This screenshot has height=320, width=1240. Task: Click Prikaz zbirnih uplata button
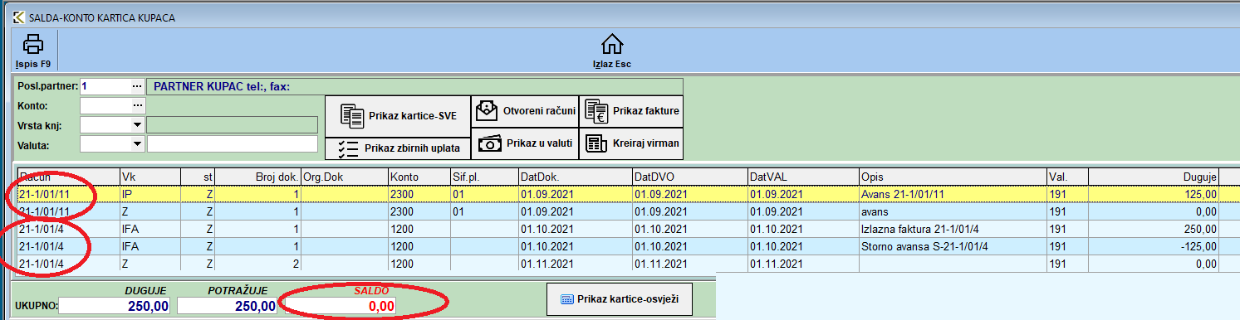[x=397, y=149]
